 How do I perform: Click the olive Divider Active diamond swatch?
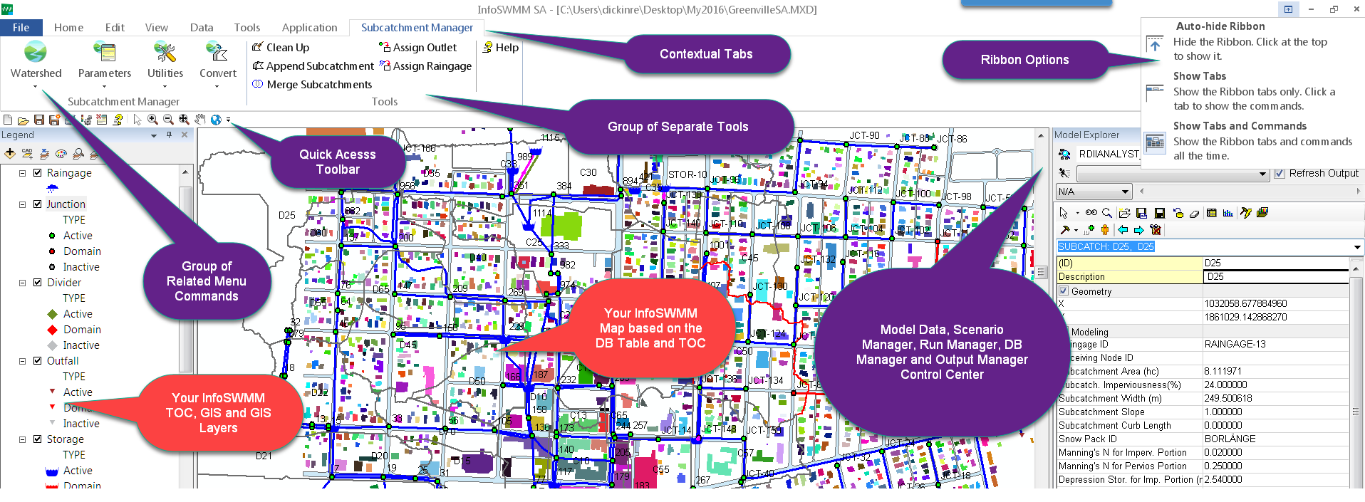click(52, 313)
